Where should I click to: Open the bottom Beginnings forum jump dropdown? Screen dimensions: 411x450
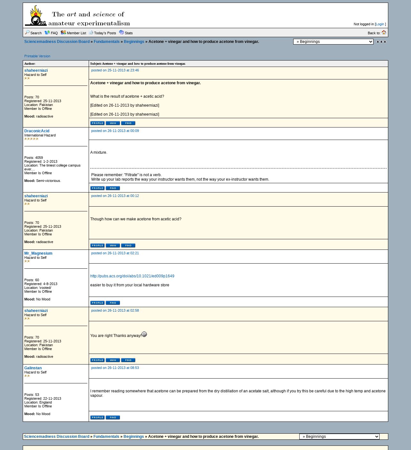339,437
